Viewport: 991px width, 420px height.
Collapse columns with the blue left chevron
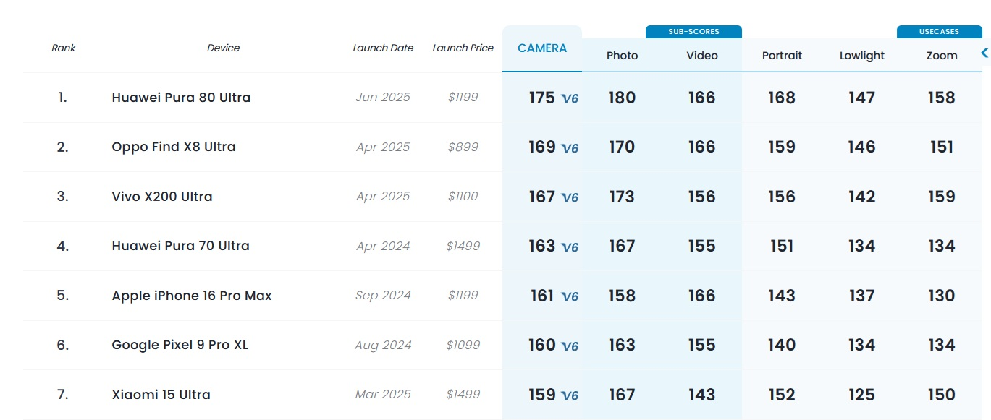(984, 53)
